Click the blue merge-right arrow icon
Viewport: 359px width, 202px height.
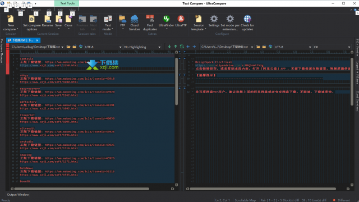[194, 47]
